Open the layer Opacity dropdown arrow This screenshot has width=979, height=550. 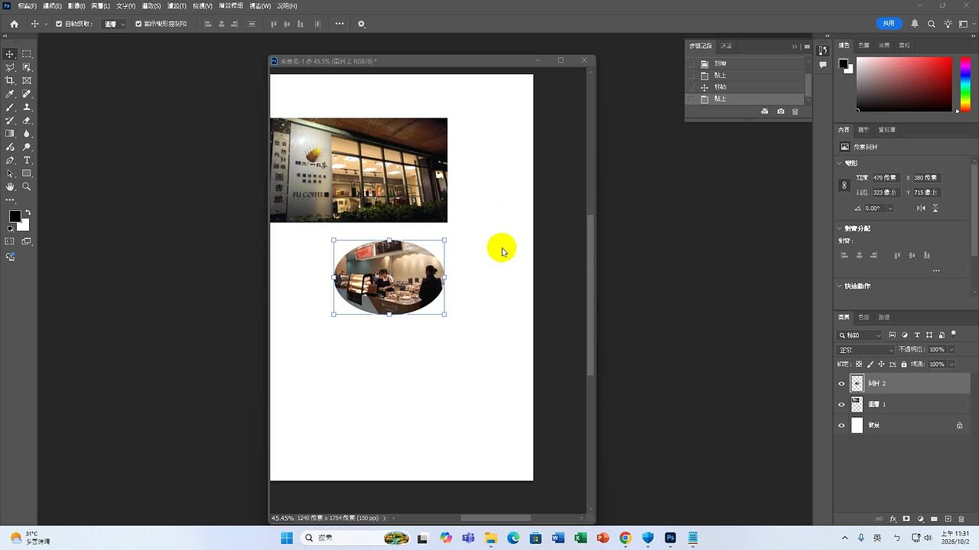coord(951,350)
